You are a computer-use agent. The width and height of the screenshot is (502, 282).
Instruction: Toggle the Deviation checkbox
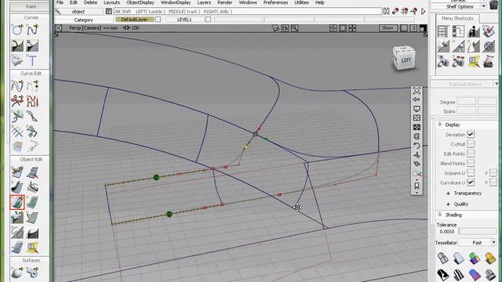pyautogui.click(x=471, y=135)
